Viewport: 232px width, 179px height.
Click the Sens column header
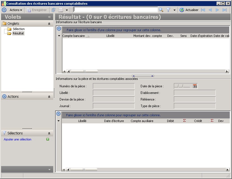(x=183, y=36)
